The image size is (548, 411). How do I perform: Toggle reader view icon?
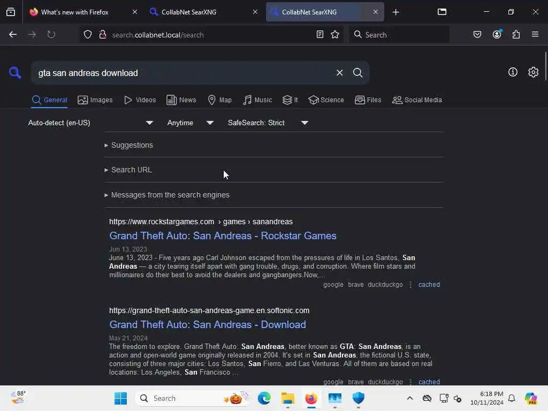point(320,34)
